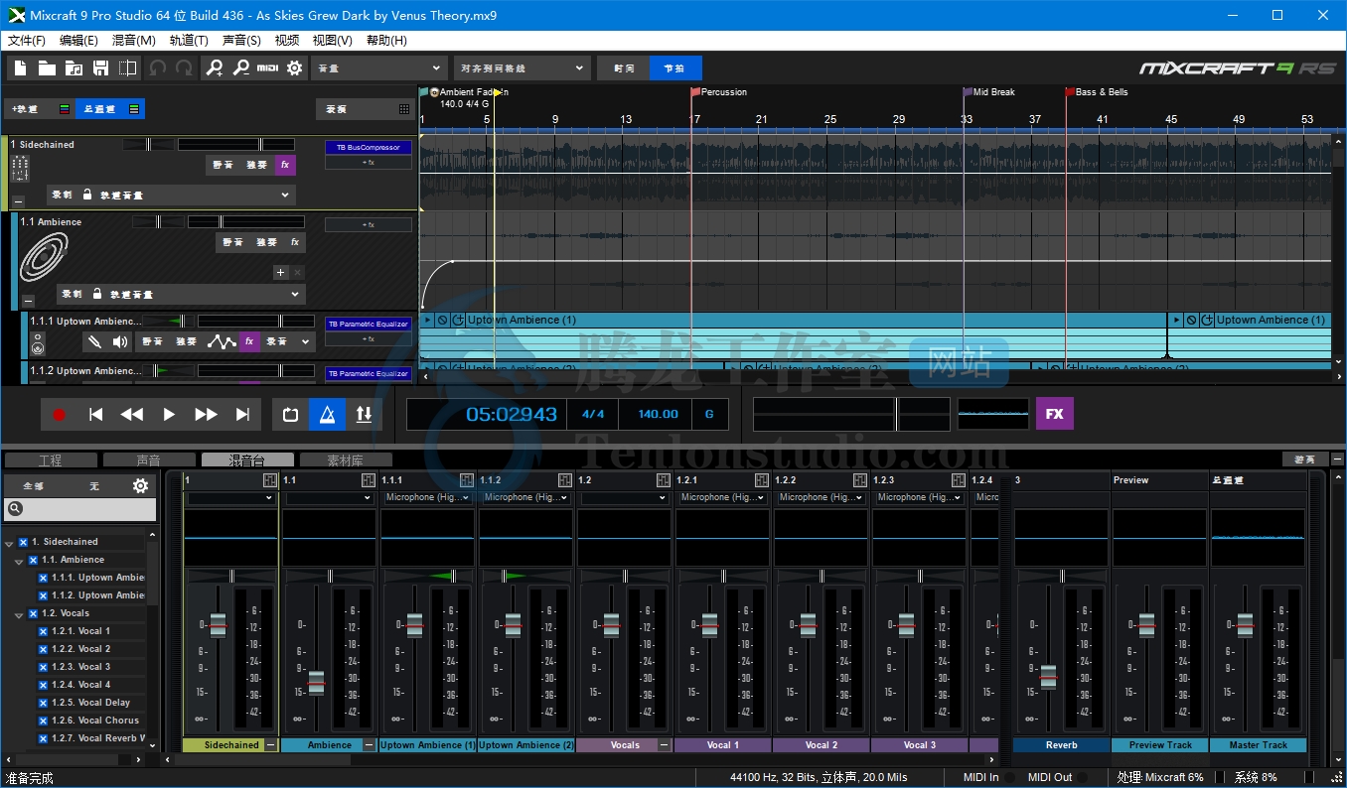Open the 轨道(T) menu
Viewport: 1347px width, 788px height.
click(x=189, y=41)
